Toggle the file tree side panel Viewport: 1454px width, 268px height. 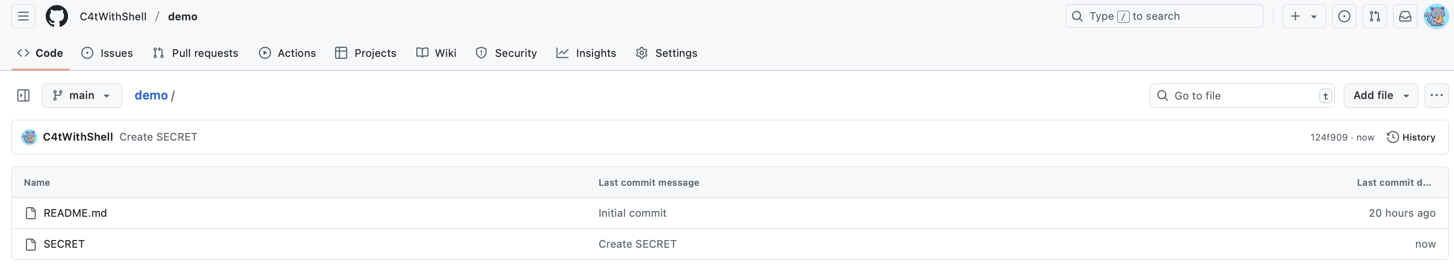click(x=23, y=95)
